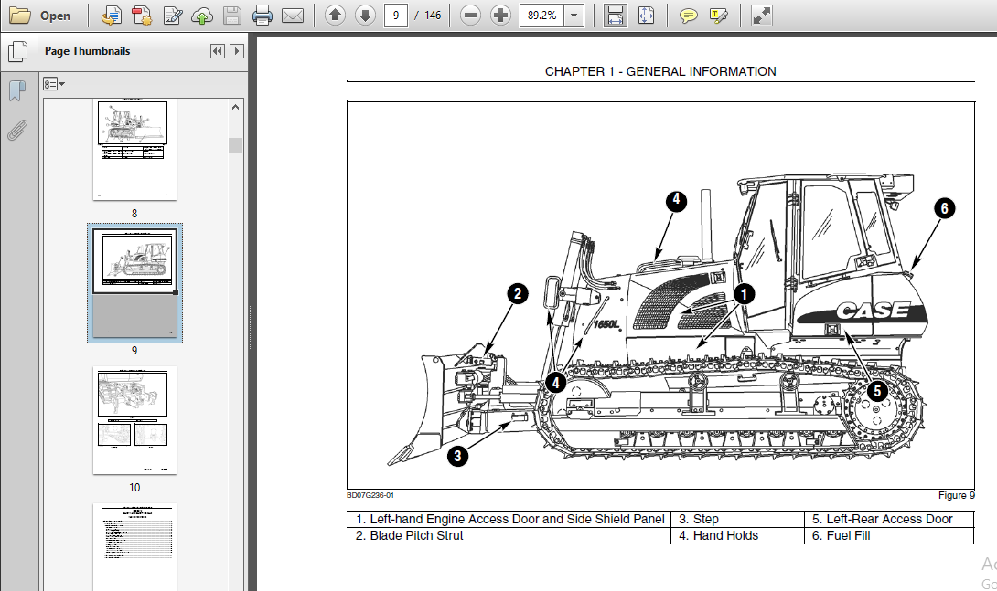
Task: Click '1. Left-hand Engine Access Door and Side Shield Panel'
Action: tap(510, 519)
